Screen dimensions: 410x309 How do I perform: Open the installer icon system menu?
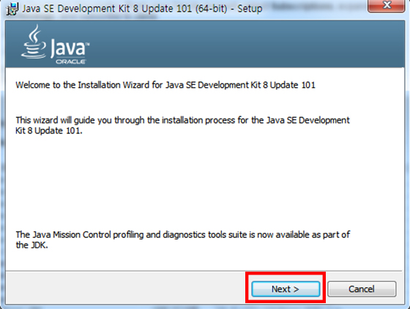coord(12,9)
